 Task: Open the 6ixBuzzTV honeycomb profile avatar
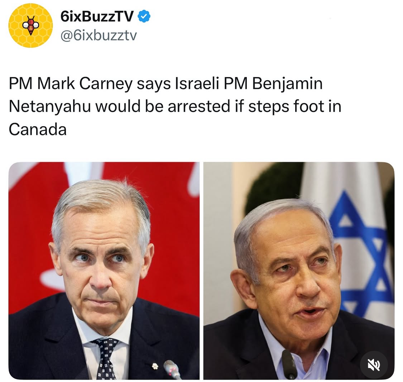coord(30,25)
